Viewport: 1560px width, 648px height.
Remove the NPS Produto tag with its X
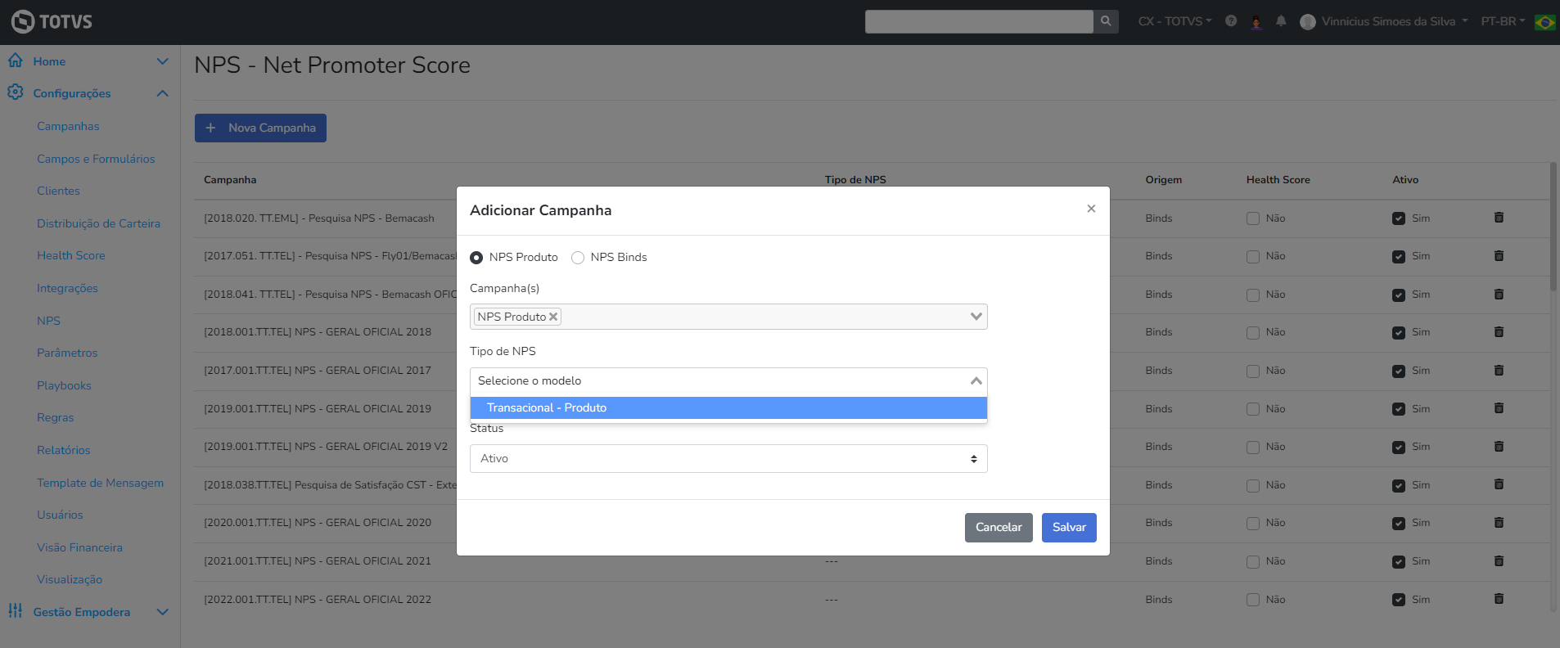click(x=553, y=317)
